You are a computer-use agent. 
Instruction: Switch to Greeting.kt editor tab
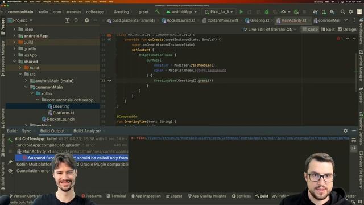[257, 20]
